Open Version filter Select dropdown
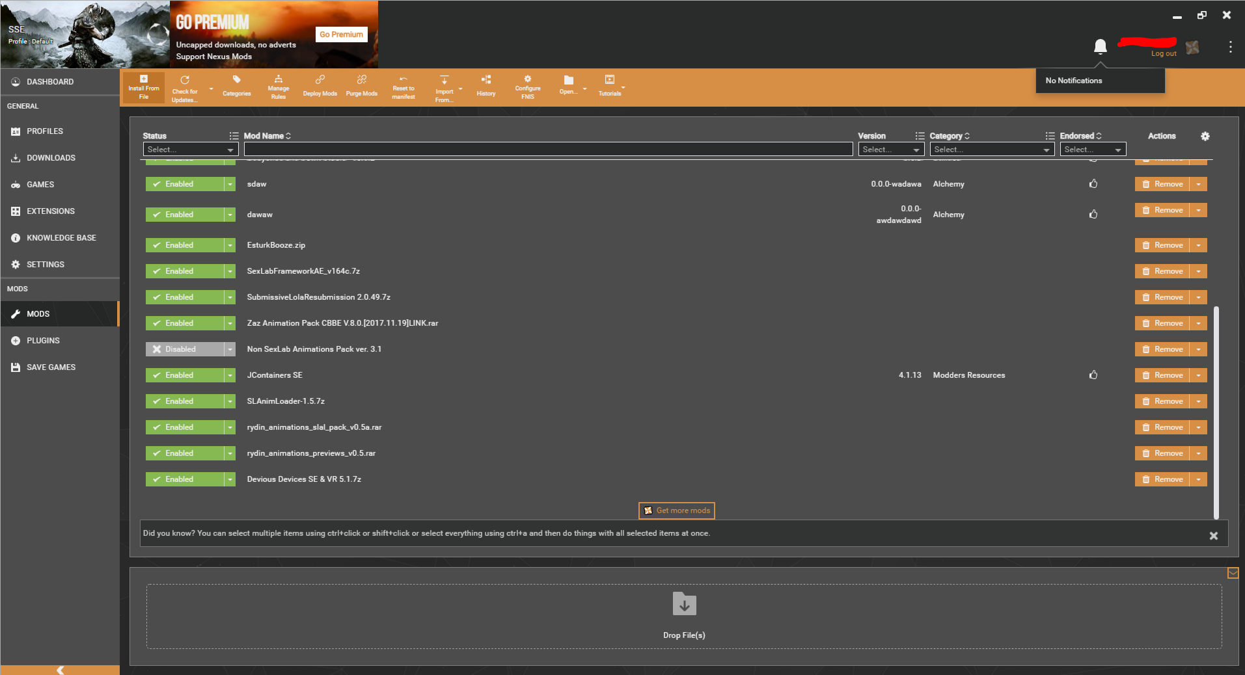Viewport: 1245px width, 675px height. (891, 150)
